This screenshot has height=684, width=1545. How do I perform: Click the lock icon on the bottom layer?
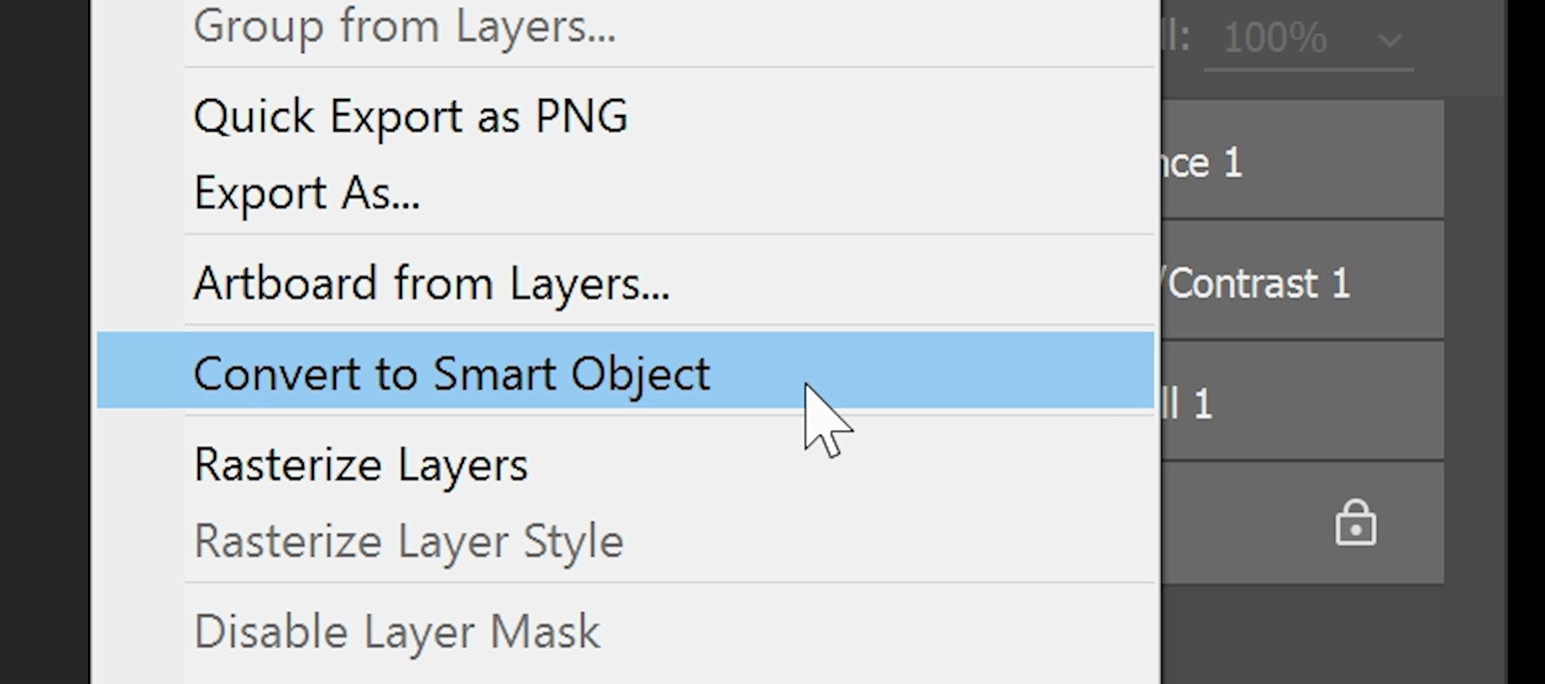(x=1355, y=523)
